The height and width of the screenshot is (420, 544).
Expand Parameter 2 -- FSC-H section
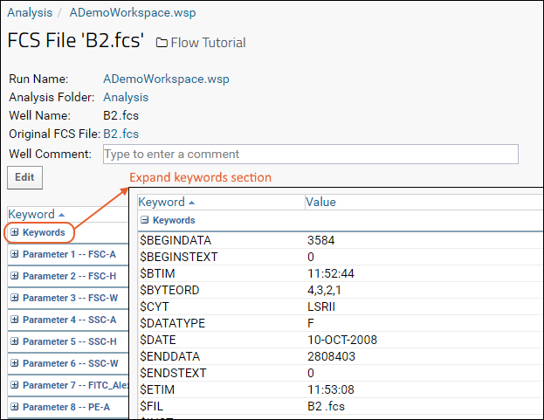pos(14,276)
